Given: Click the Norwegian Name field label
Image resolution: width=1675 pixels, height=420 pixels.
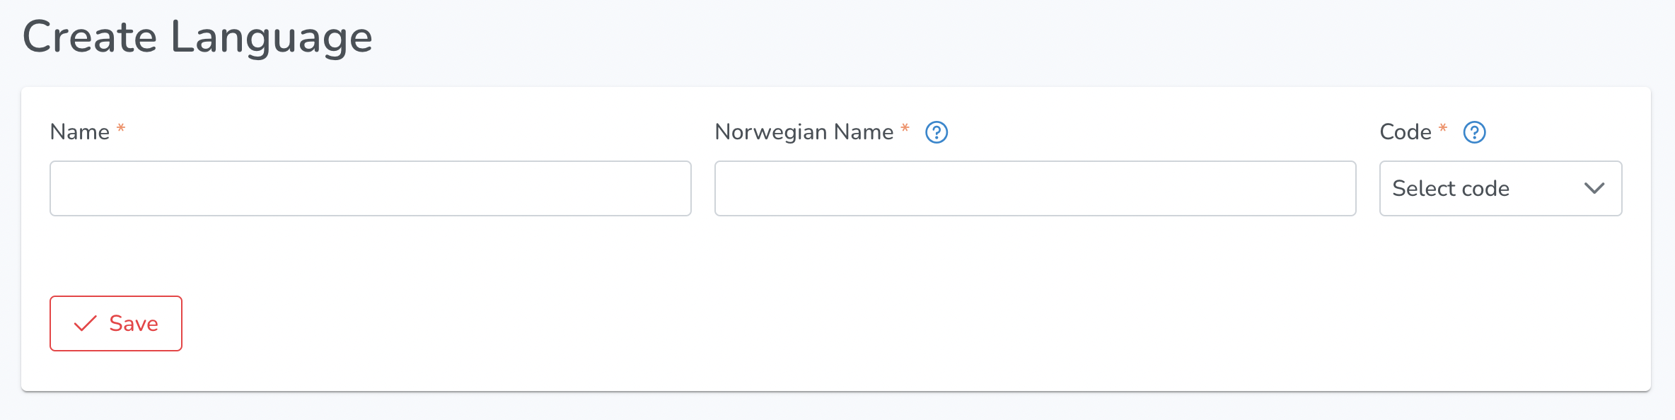Looking at the screenshot, I should point(804,132).
